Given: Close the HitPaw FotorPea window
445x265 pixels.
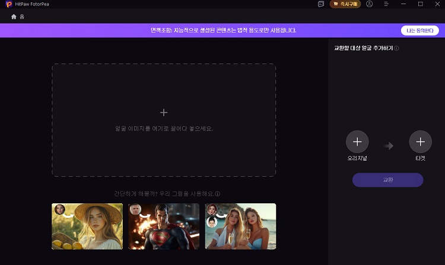Looking at the screenshot, I should (437, 4).
